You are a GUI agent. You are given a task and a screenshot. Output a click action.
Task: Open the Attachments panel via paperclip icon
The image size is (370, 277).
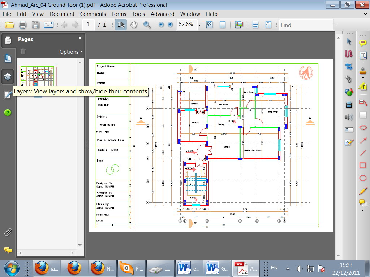8,232
